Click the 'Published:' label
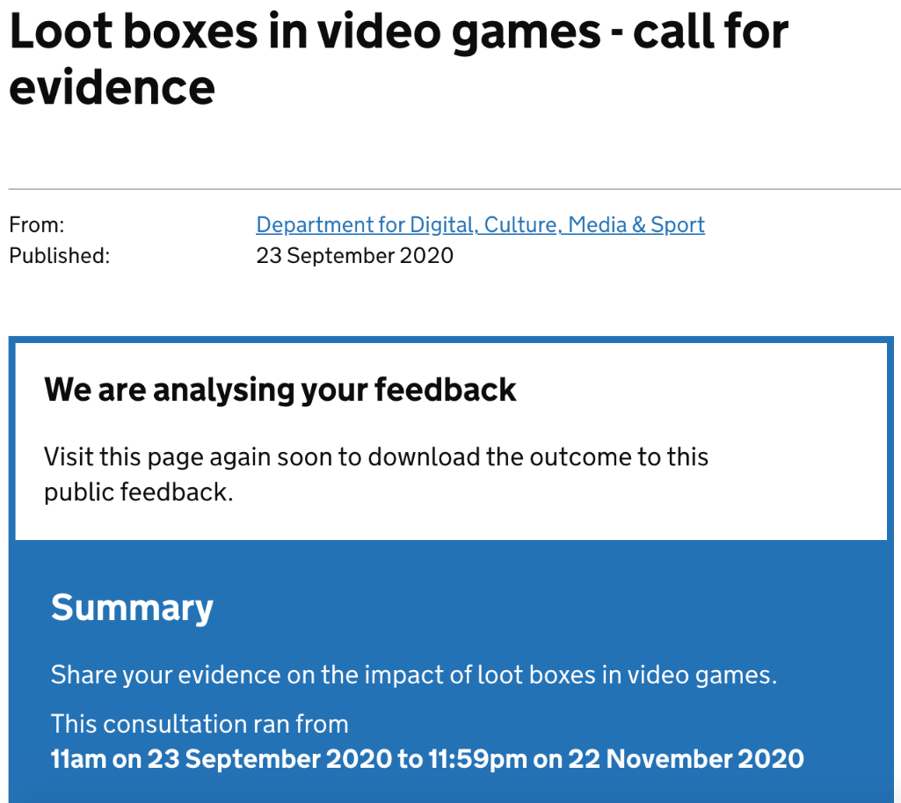This screenshot has width=901, height=803. point(59,256)
